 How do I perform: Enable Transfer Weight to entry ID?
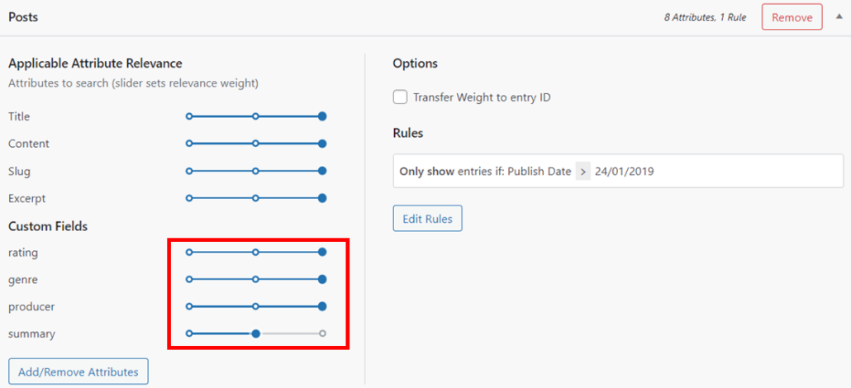click(401, 97)
